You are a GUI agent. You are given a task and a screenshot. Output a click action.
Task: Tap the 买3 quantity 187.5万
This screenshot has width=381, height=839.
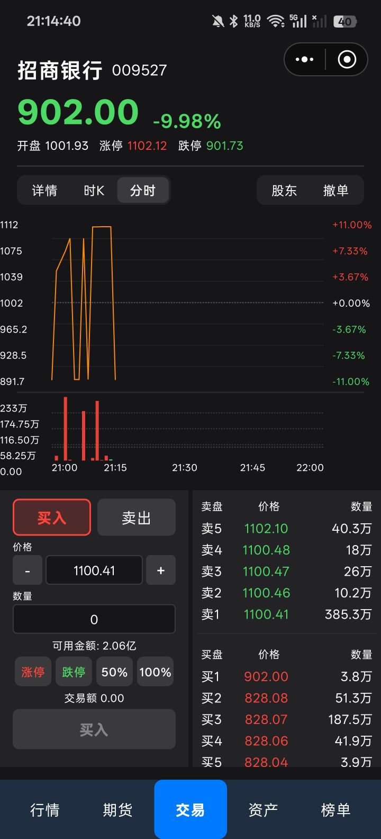[x=350, y=719]
